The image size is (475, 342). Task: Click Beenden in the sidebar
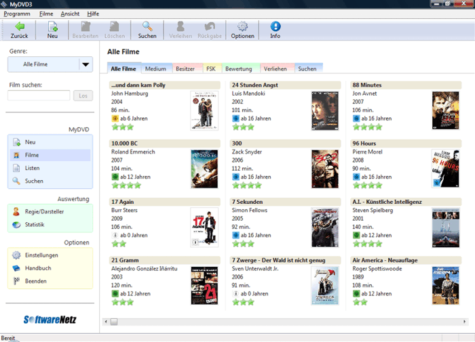coord(50,281)
